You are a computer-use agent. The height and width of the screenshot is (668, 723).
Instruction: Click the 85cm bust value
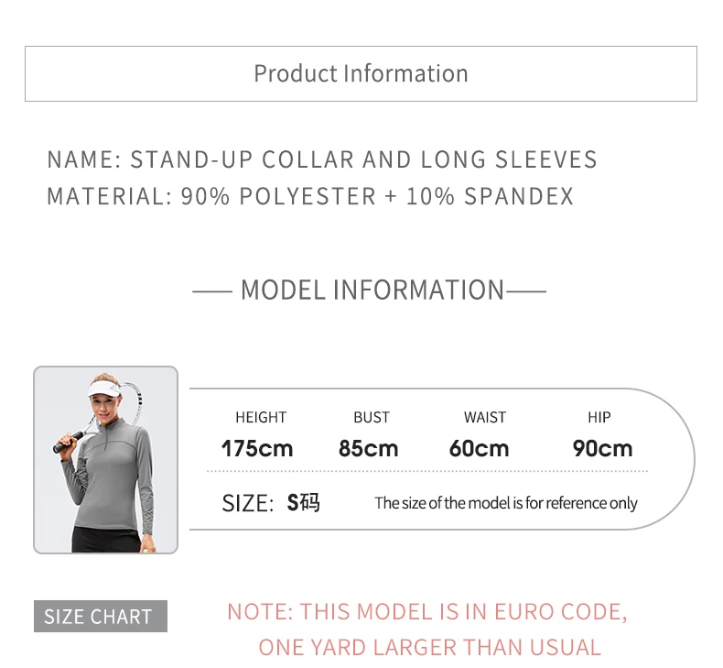(369, 449)
